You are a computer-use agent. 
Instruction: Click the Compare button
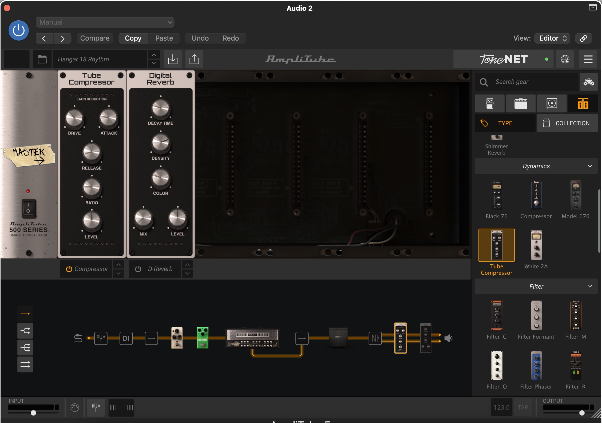click(95, 38)
